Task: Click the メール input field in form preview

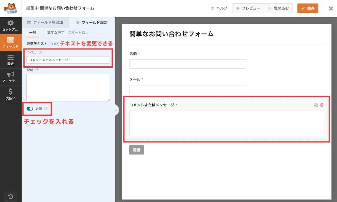Action: pos(188,90)
